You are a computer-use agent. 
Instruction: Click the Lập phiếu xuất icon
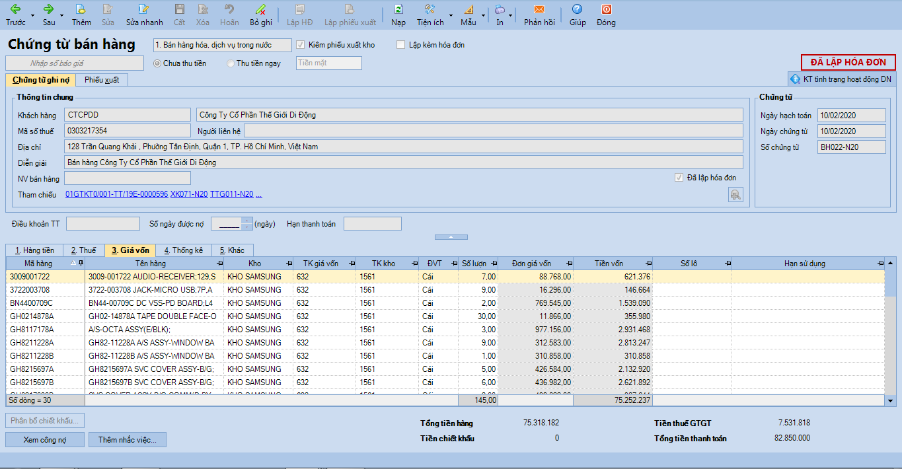350,15
